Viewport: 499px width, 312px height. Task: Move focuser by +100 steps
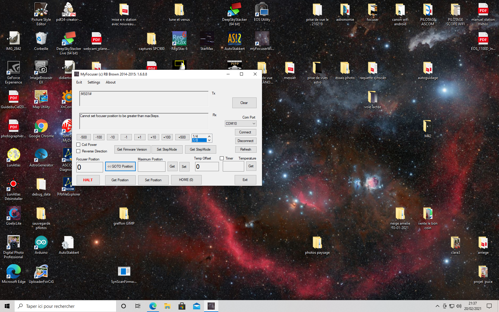(x=167, y=137)
